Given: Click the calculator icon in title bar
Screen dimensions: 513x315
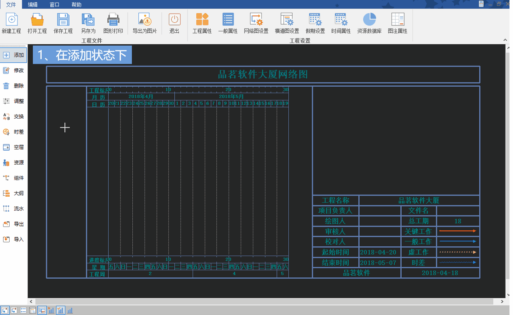Looking at the screenshot, I should coord(481,4).
